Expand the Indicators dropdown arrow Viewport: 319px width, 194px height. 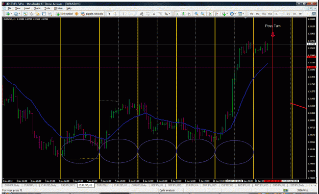[x=227, y=14]
